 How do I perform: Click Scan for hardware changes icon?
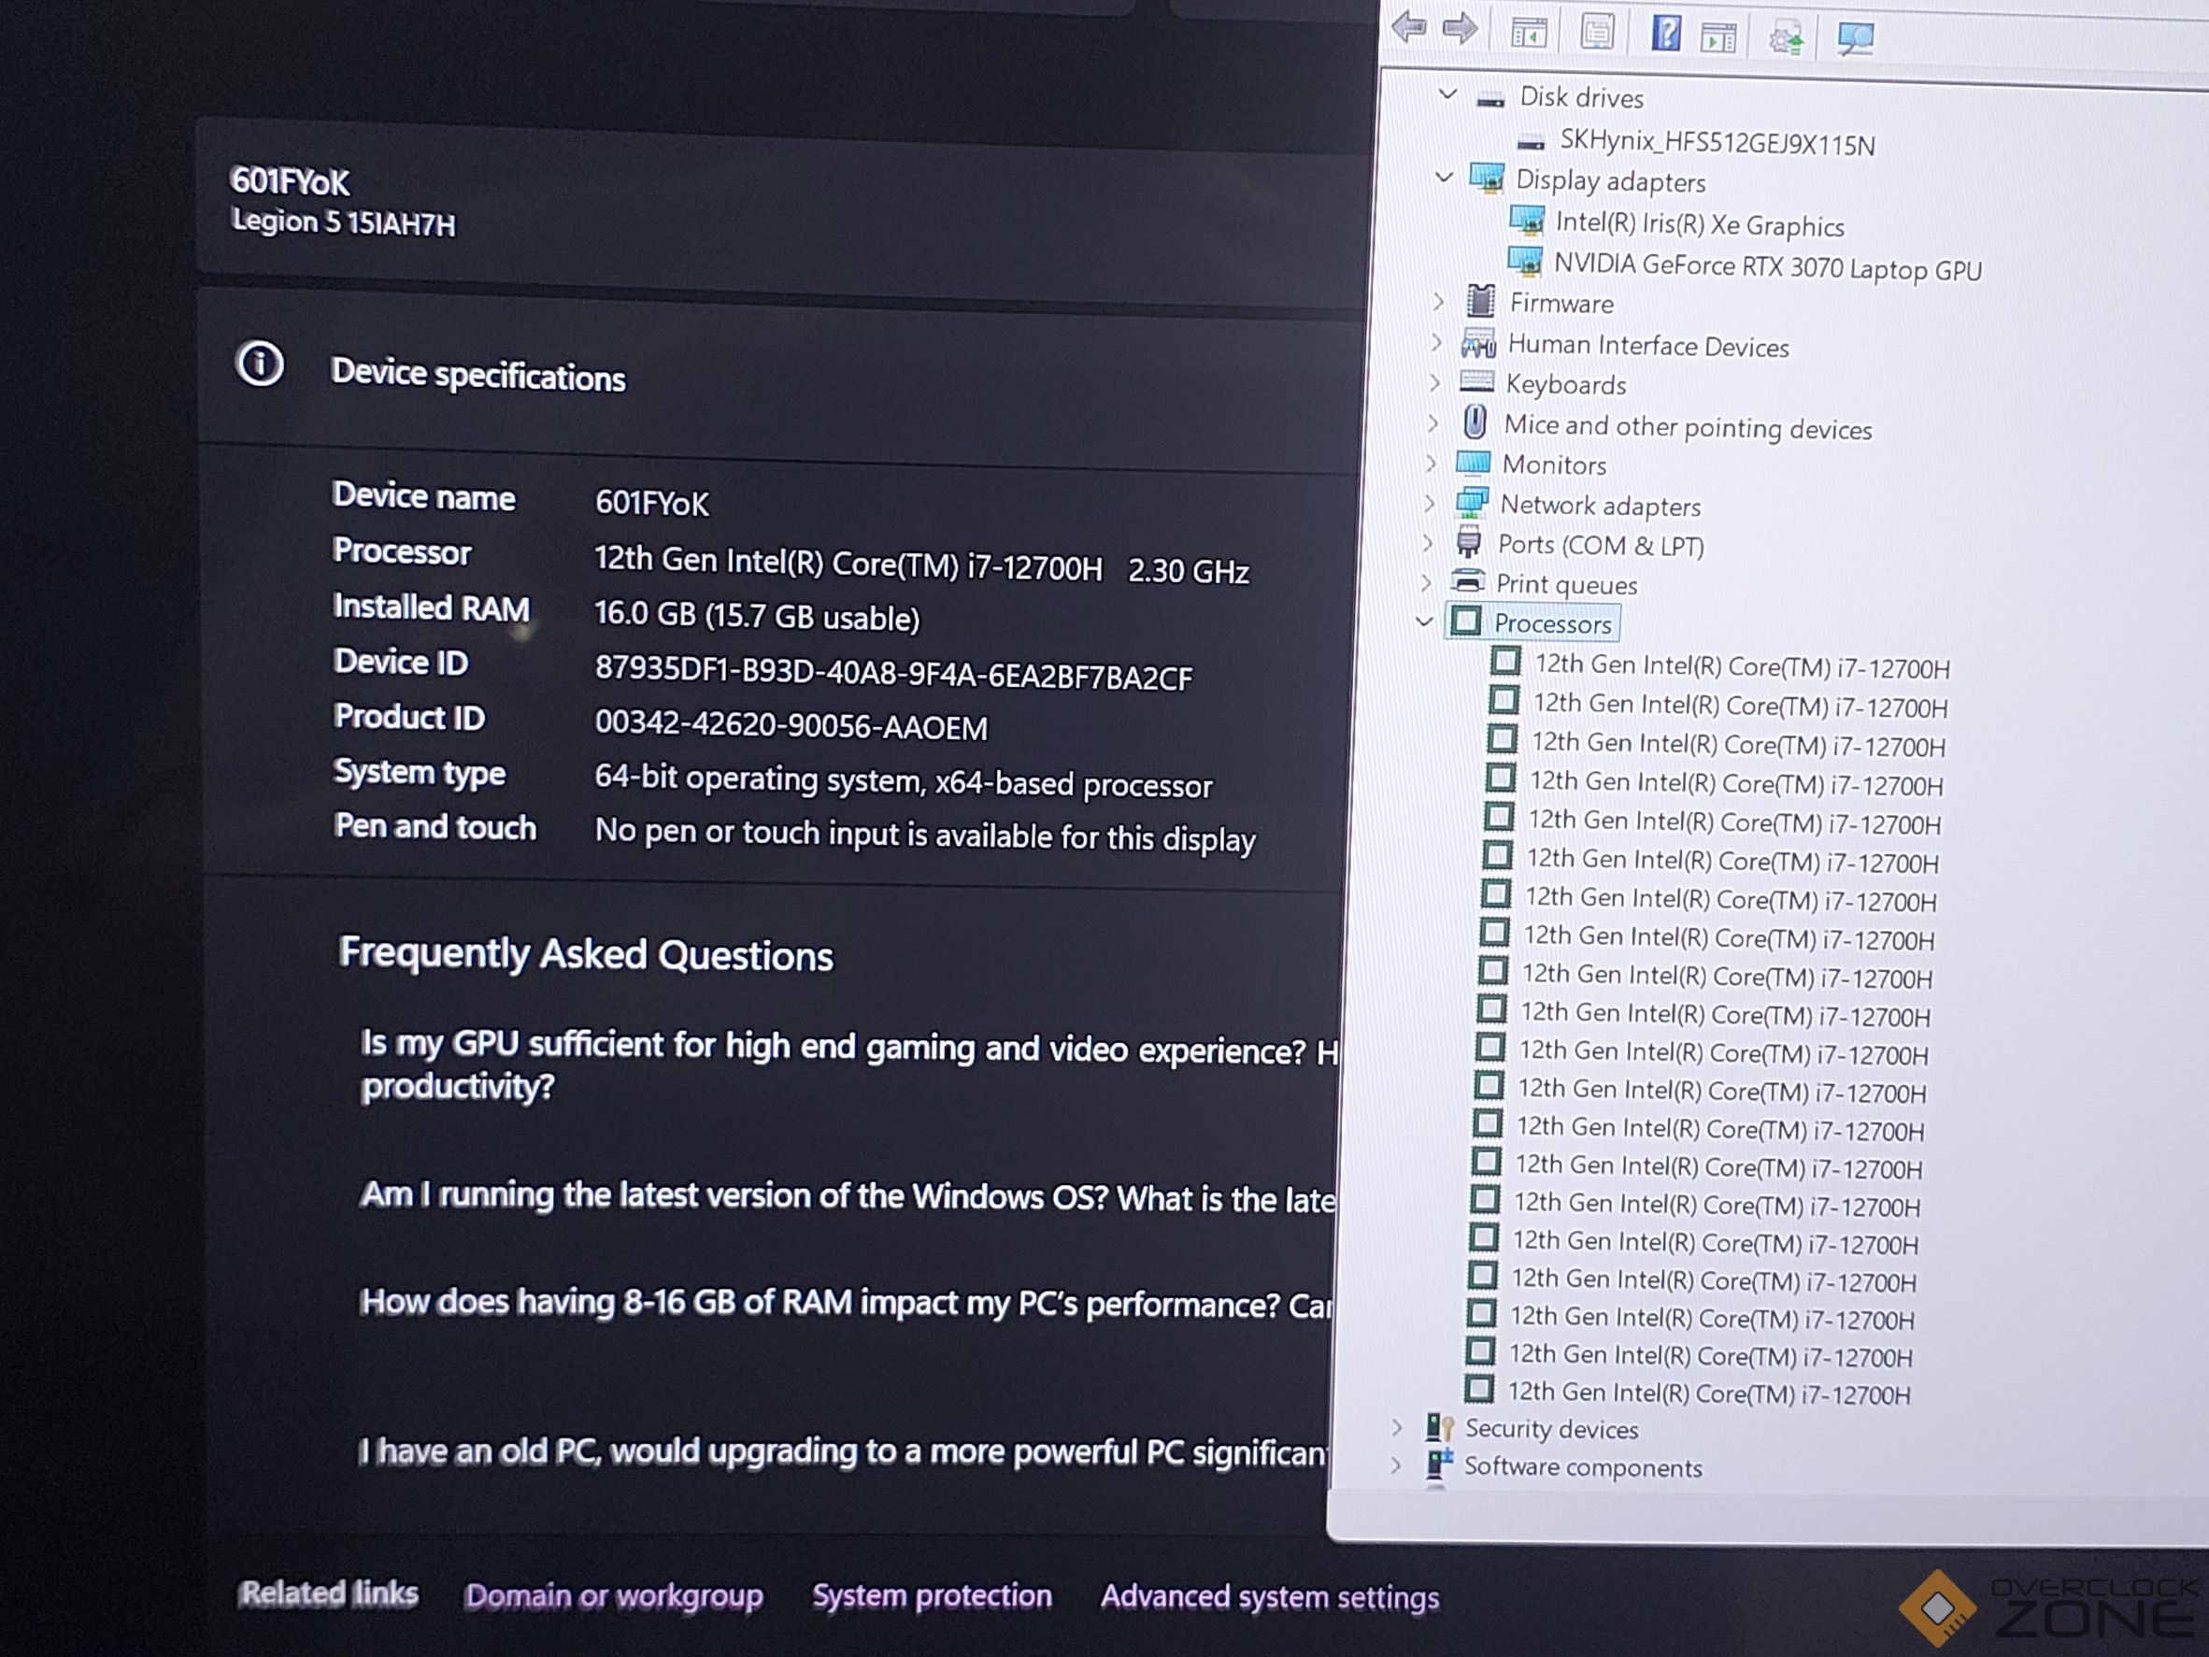click(x=1856, y=40)
